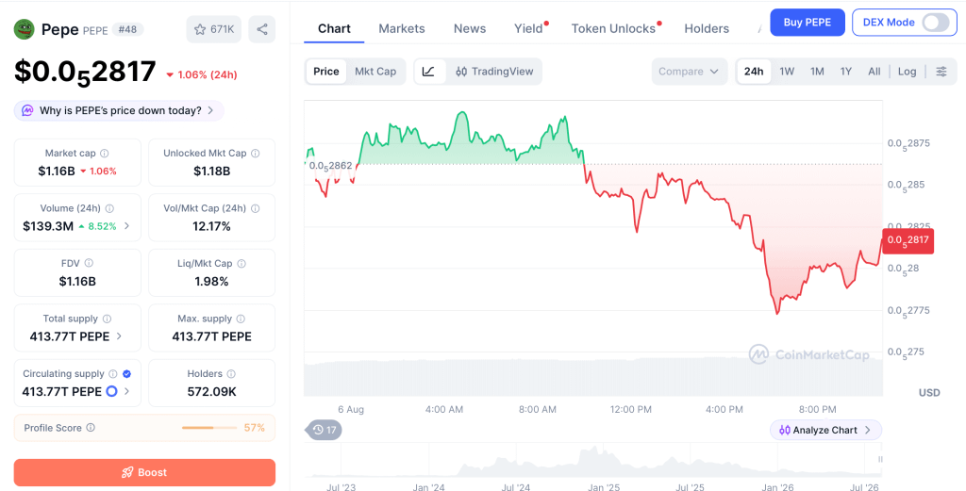Click the Holders value 572.09K

(x=212, y=391)
